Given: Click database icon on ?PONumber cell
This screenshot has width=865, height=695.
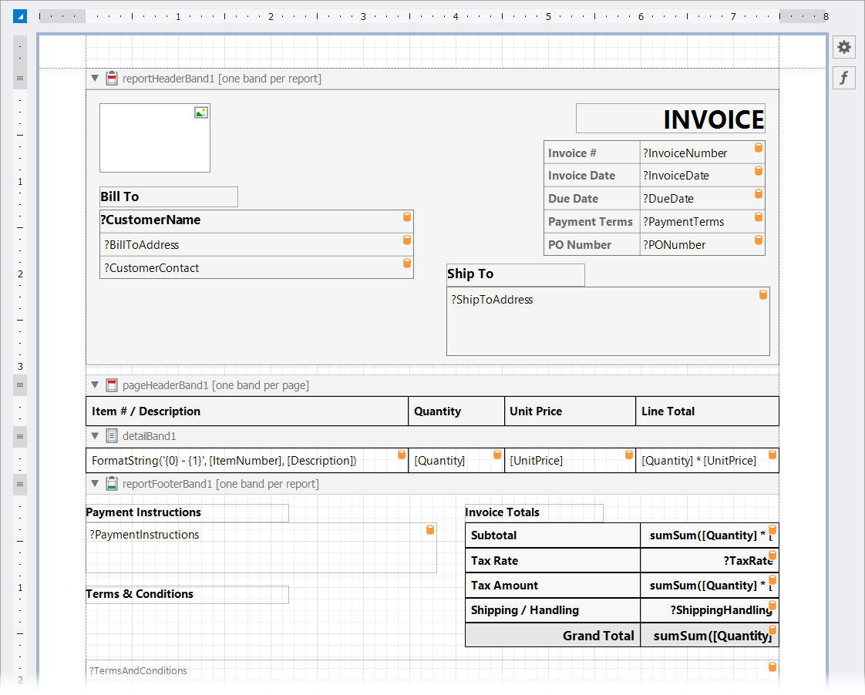Looking at the screenshot, I should pos(759,240).
